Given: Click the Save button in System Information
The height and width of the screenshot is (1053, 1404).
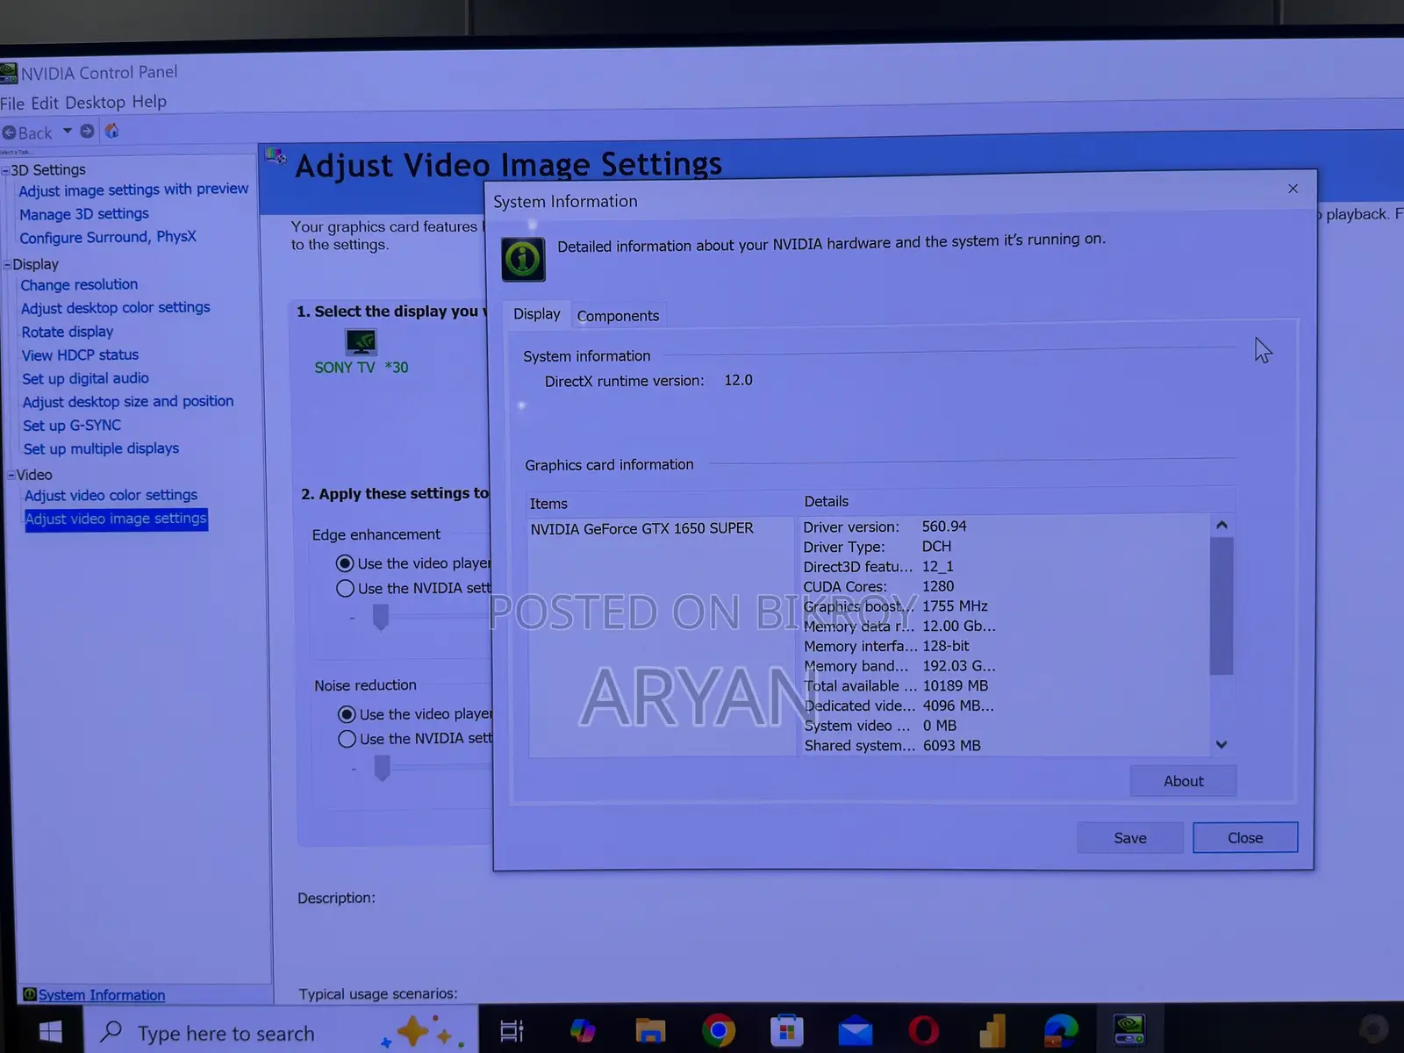Looking at the screenshot, I should click(x=1130, y=838).
